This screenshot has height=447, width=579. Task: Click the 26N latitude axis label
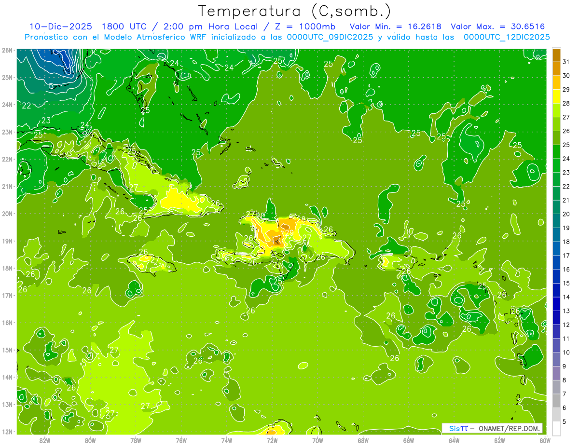(7, 50)
